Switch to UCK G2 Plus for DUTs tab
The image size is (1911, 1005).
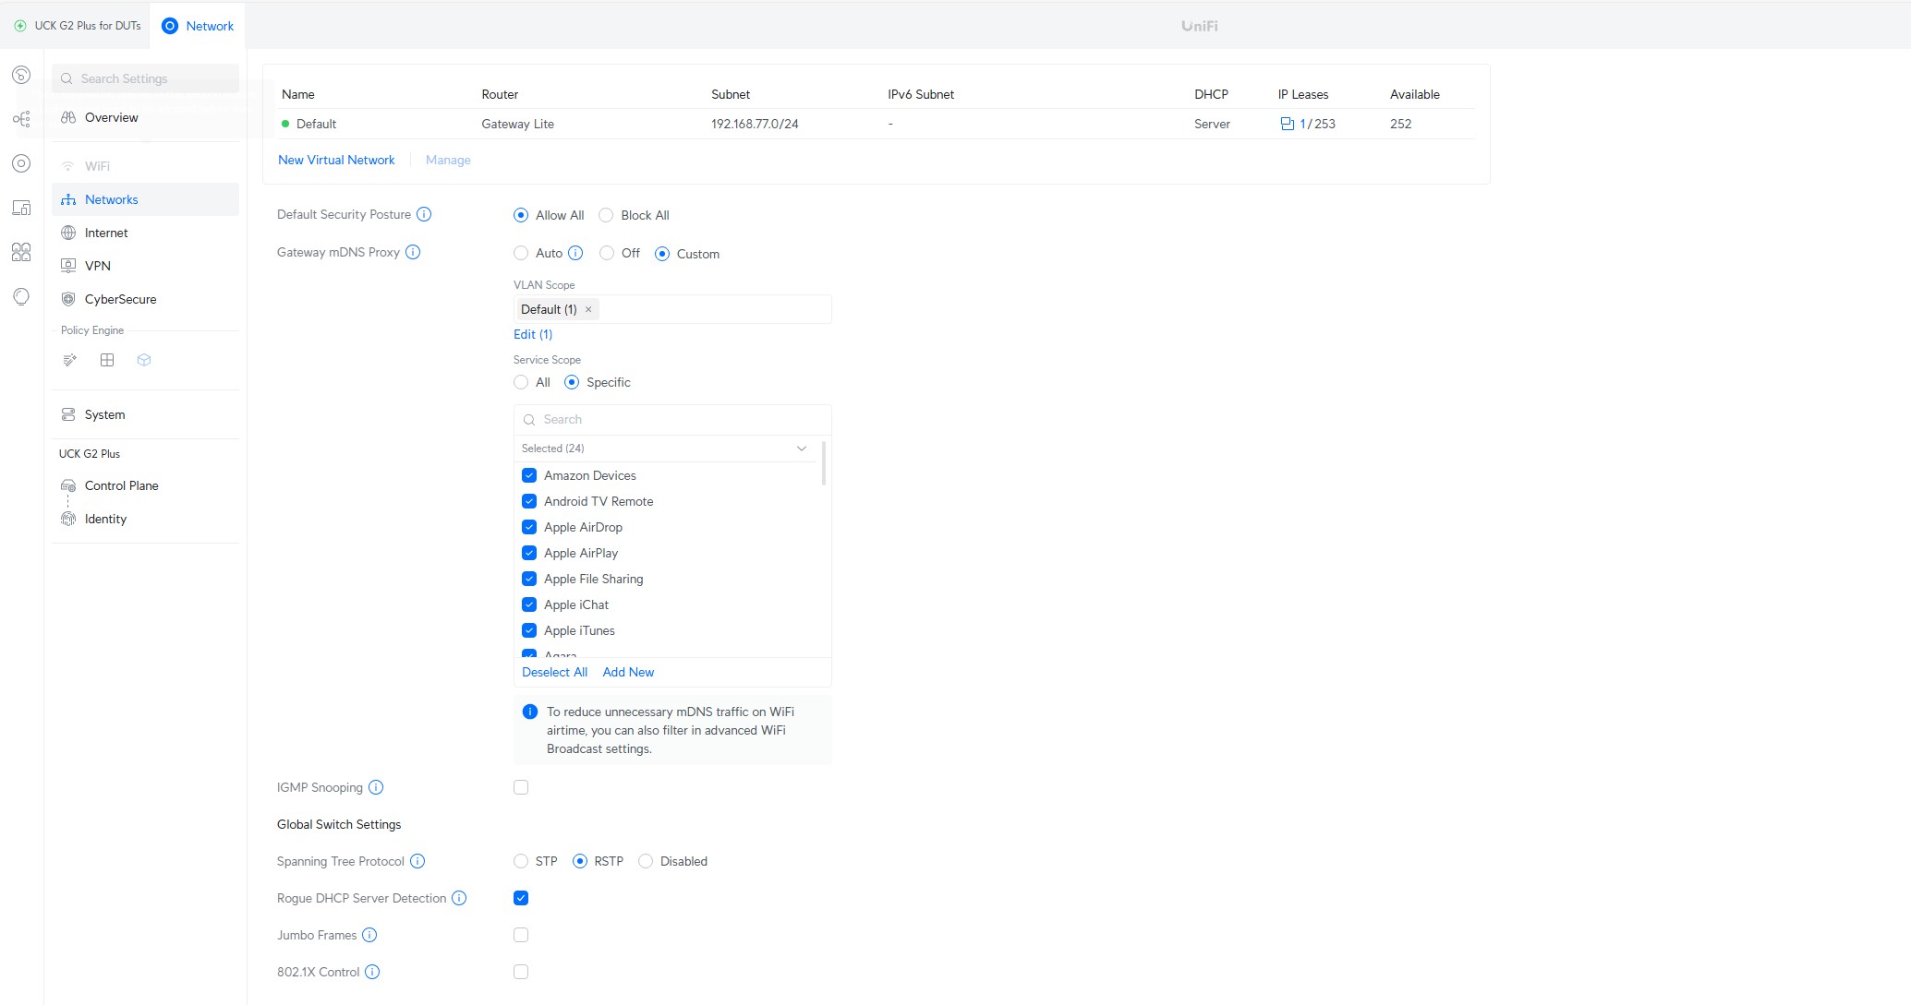[79, 26]
